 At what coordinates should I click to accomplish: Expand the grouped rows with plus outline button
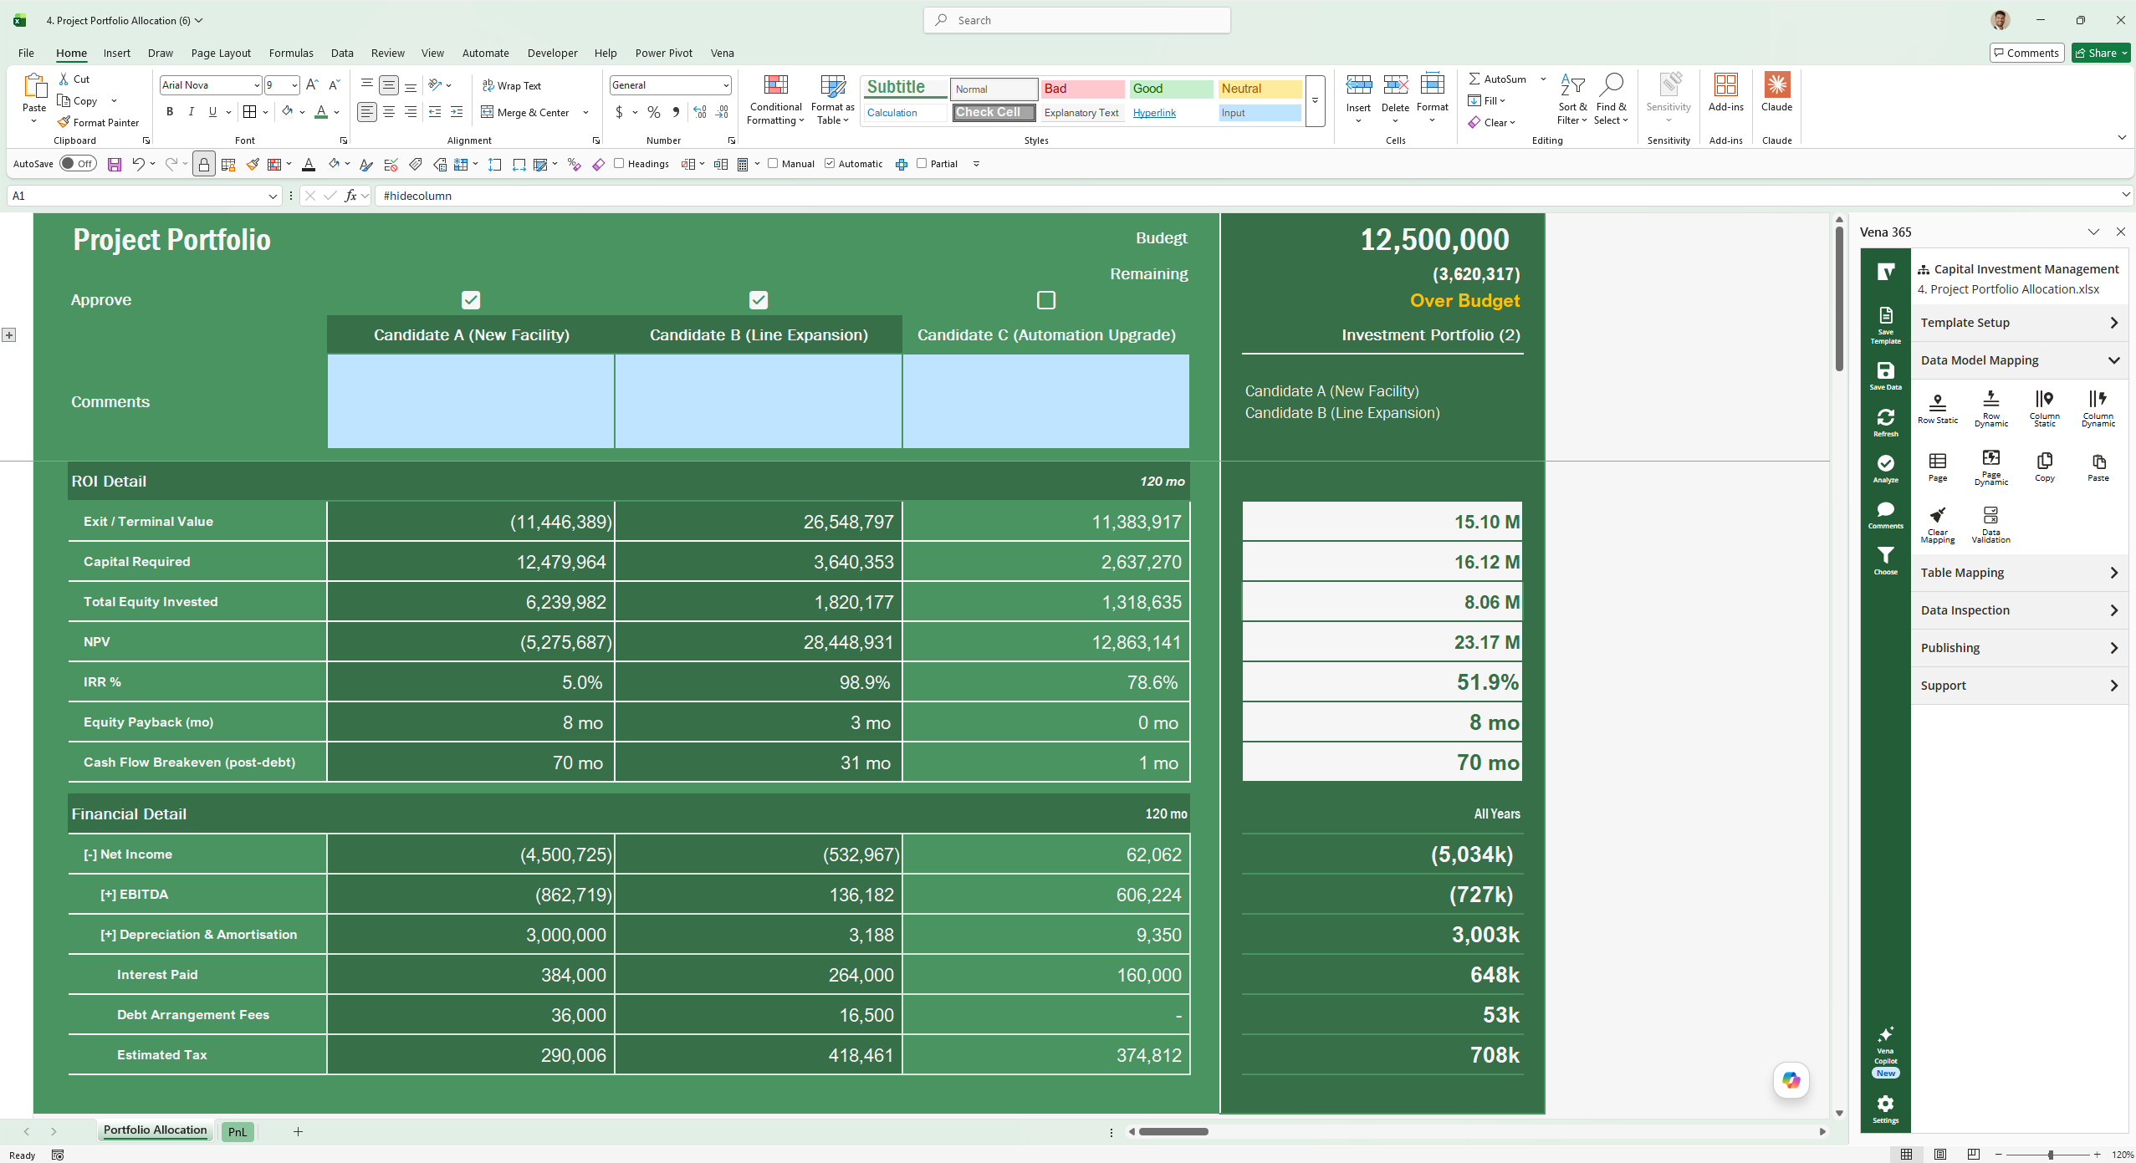click(8, 335)
